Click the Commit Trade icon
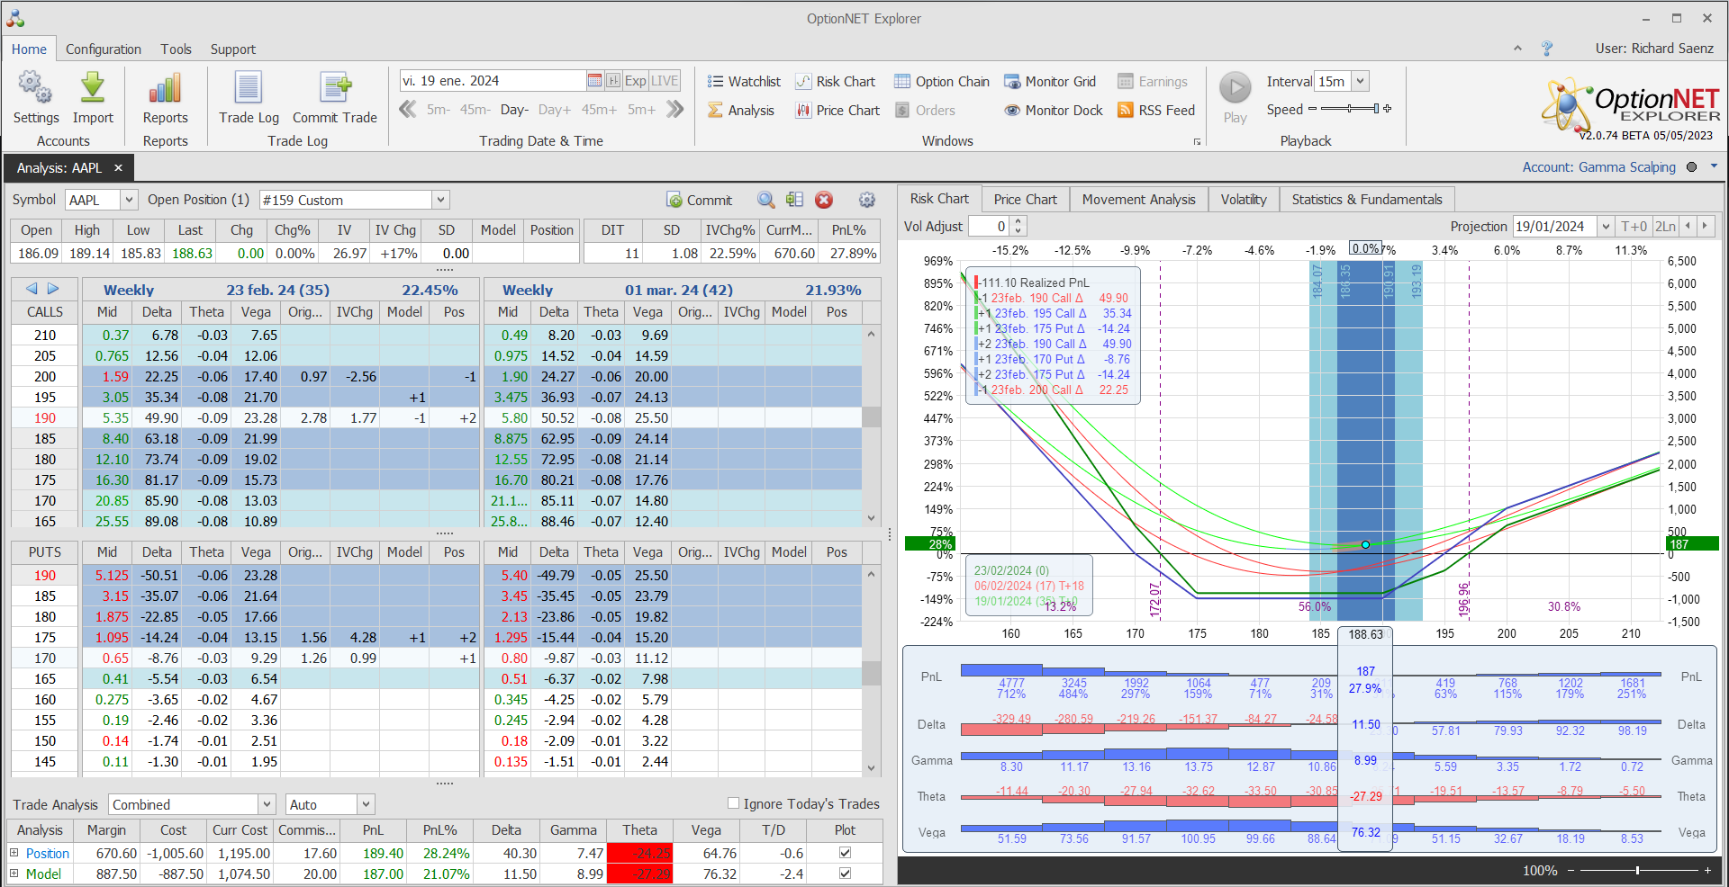1729x887 pixels. (x=335, y=88)
